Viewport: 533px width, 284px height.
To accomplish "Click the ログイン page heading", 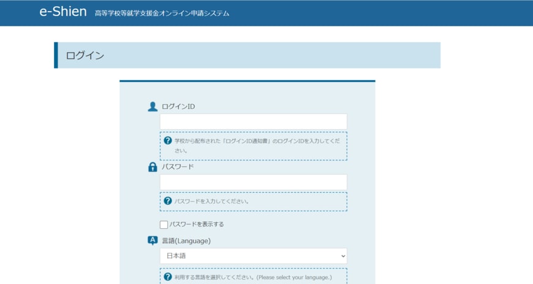I will click(85, 56).
